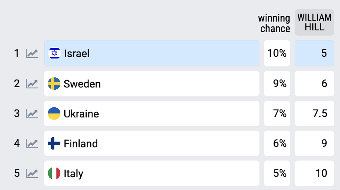Image resolution: width=340 pixels, height=190 pixels.
Task: Open the trend chart icon for Finland
Action: pyautogui.click(x=32, y=143)
